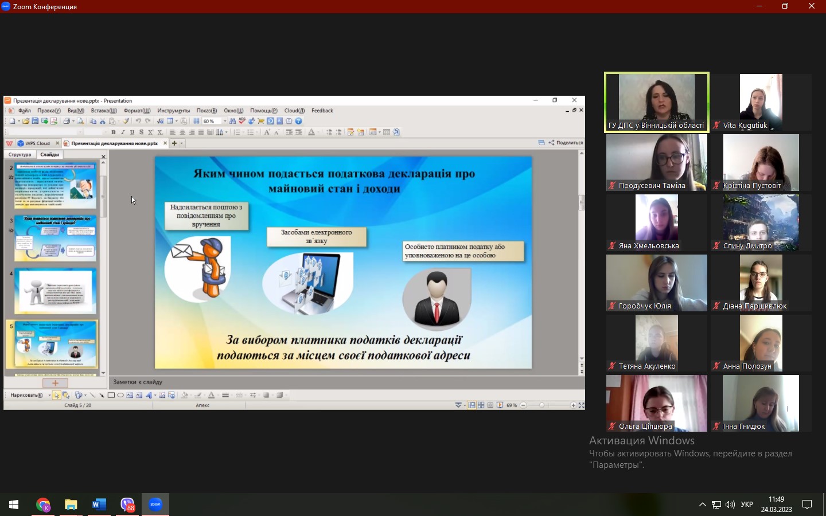Open the 60% zoom dropdown
826x516 pixels.
(x=225, y=121)
